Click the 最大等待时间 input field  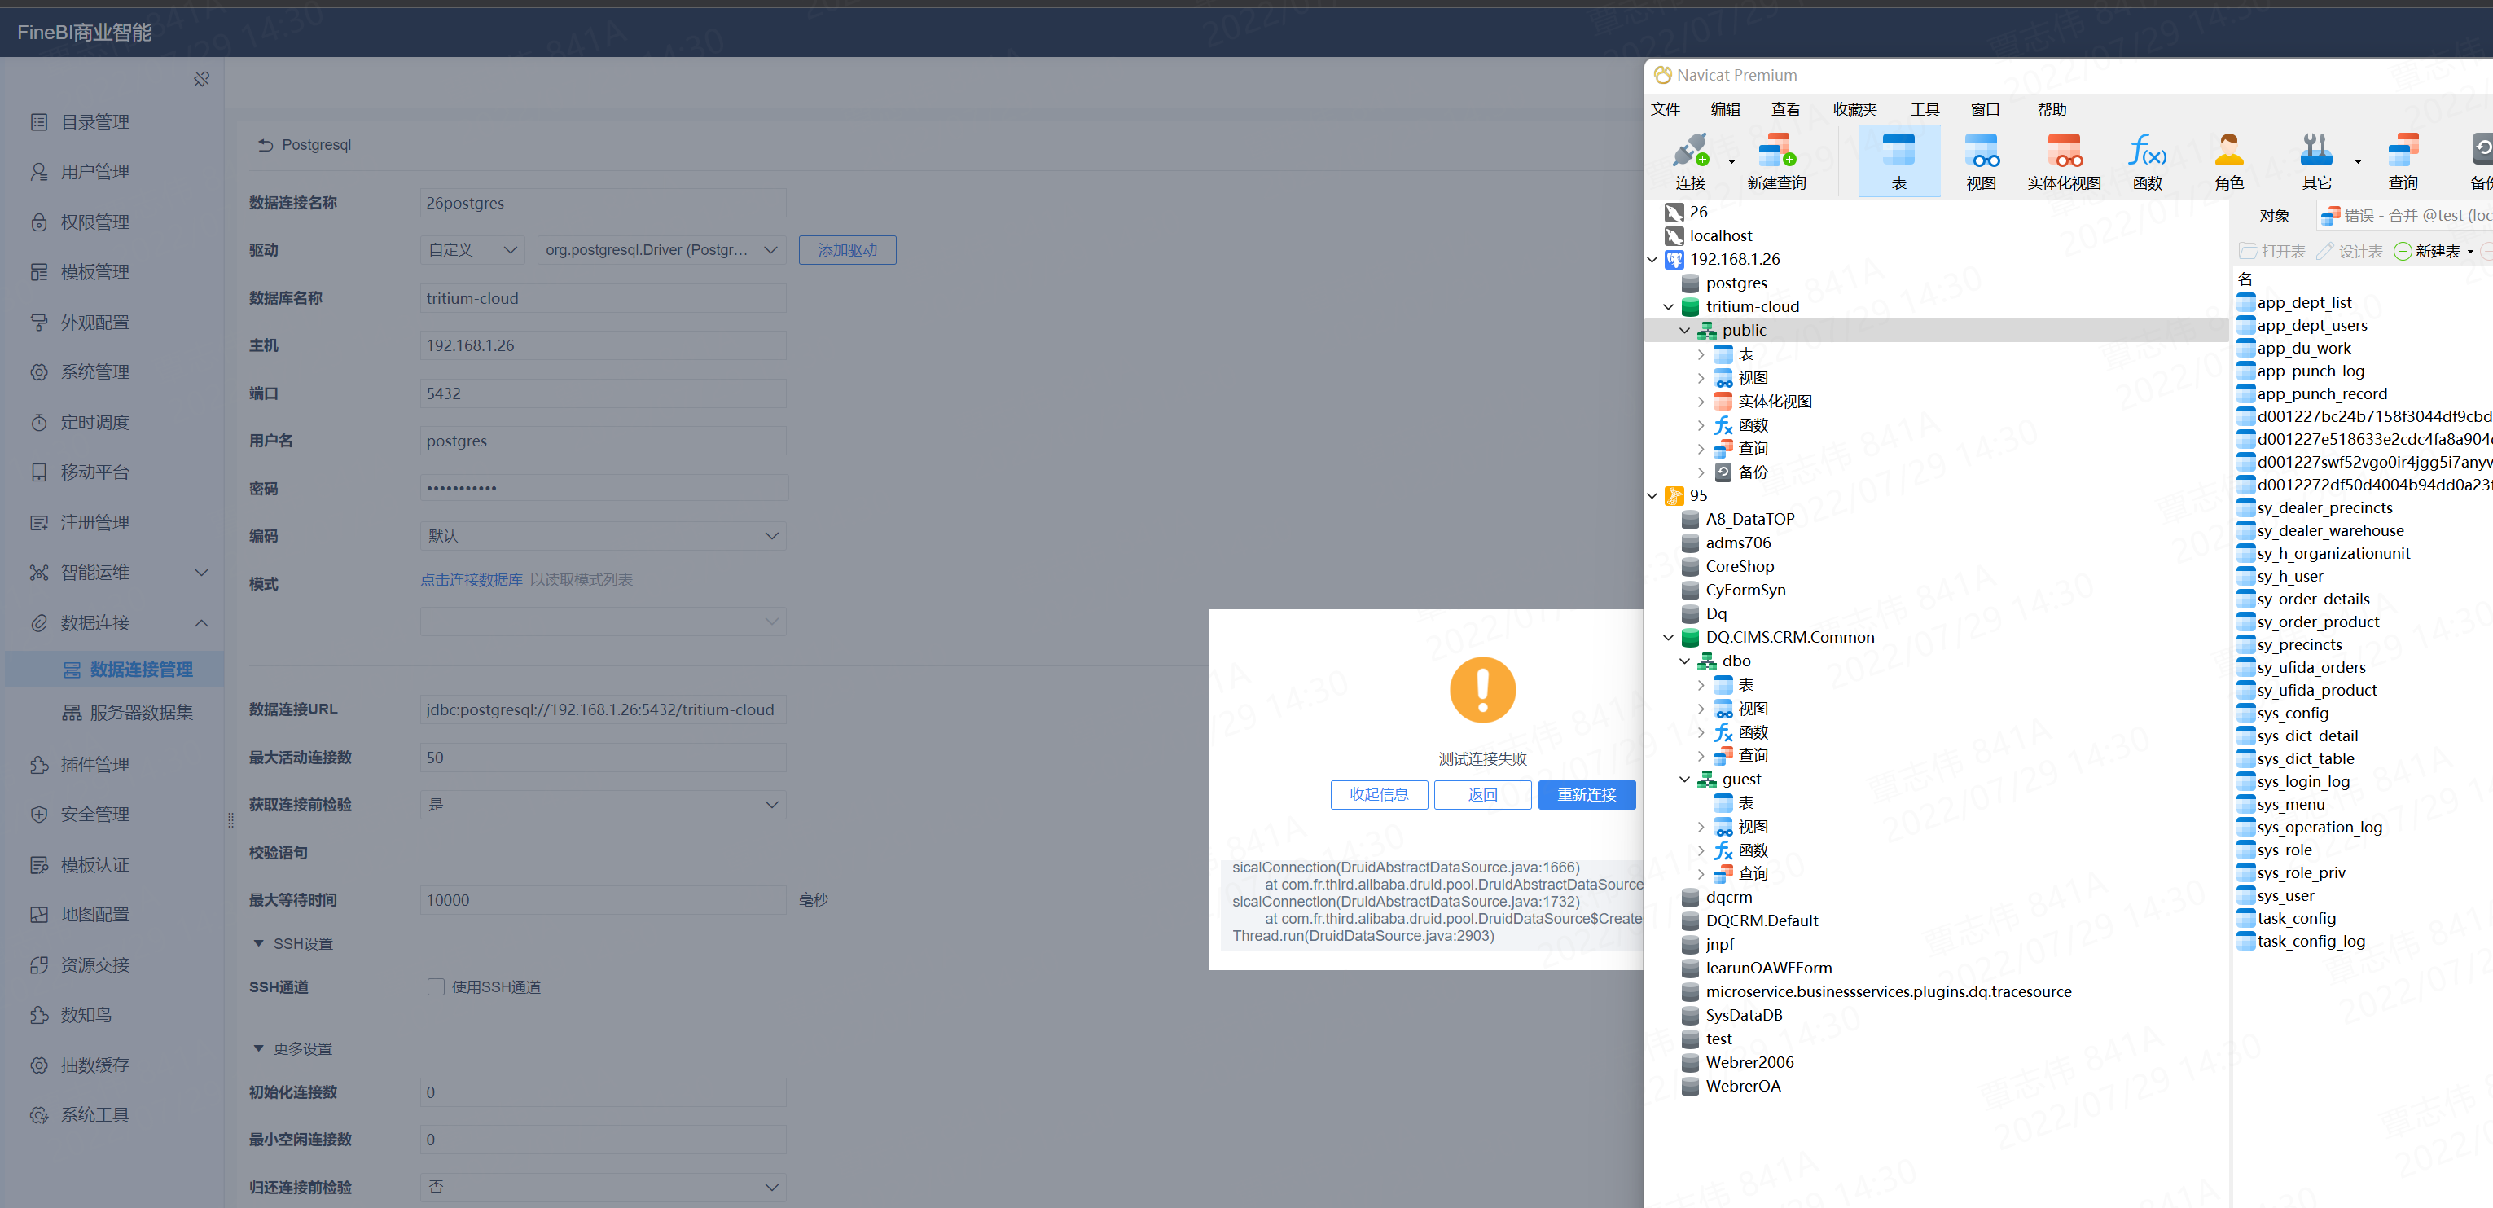pyautogui.click(x=603, y=900)
